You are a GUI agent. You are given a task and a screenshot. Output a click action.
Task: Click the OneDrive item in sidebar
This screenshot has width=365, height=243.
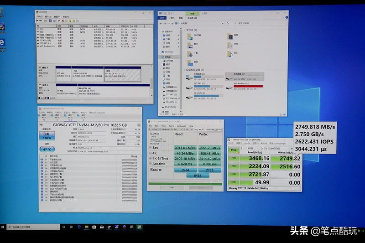pyautogui.click(x=169, y=52)
